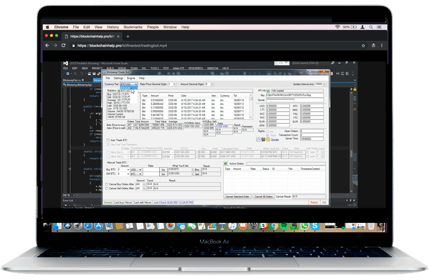Open Spotify from the dock
429x280 pixels.
[284, 226]
